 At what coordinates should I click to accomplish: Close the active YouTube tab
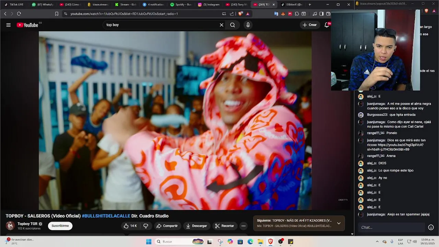[x=273, y=4]
